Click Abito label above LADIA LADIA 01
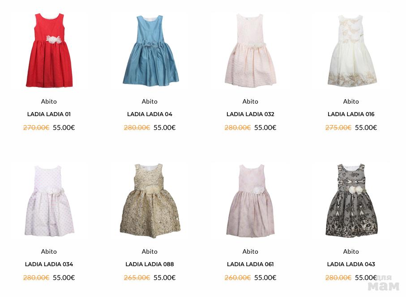 [x=49, y=101]
